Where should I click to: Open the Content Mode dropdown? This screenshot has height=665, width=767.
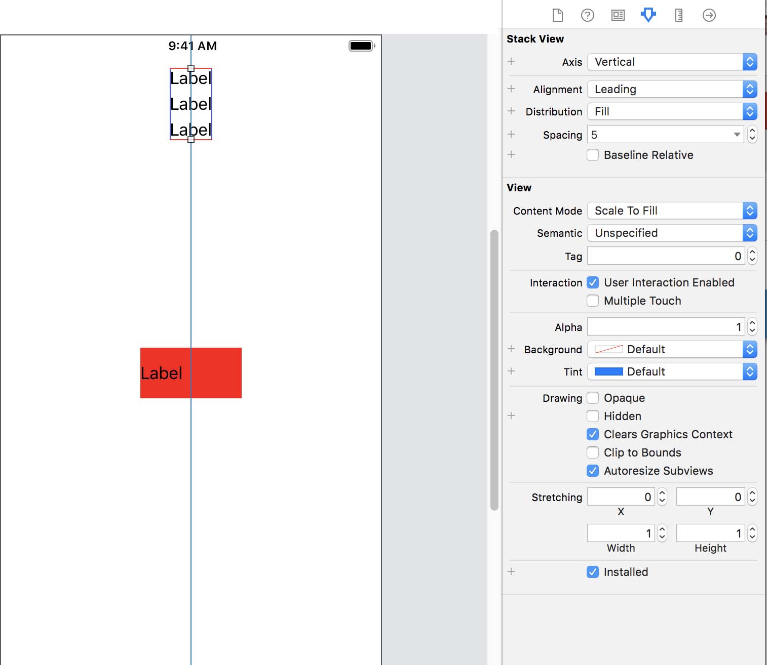672,211
